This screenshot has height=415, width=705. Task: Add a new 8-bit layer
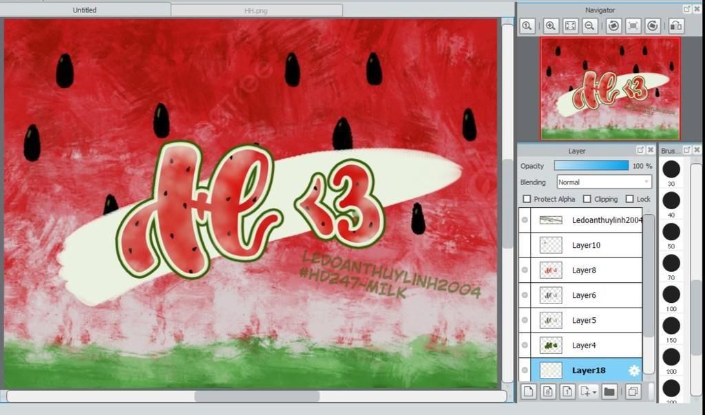(x=548, y=392)
